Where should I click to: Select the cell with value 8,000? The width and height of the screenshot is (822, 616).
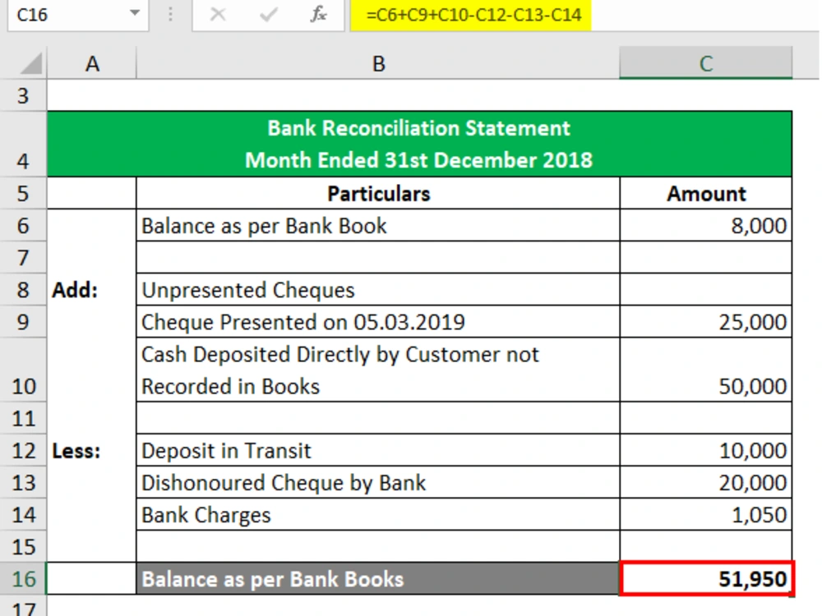point(705,226)
